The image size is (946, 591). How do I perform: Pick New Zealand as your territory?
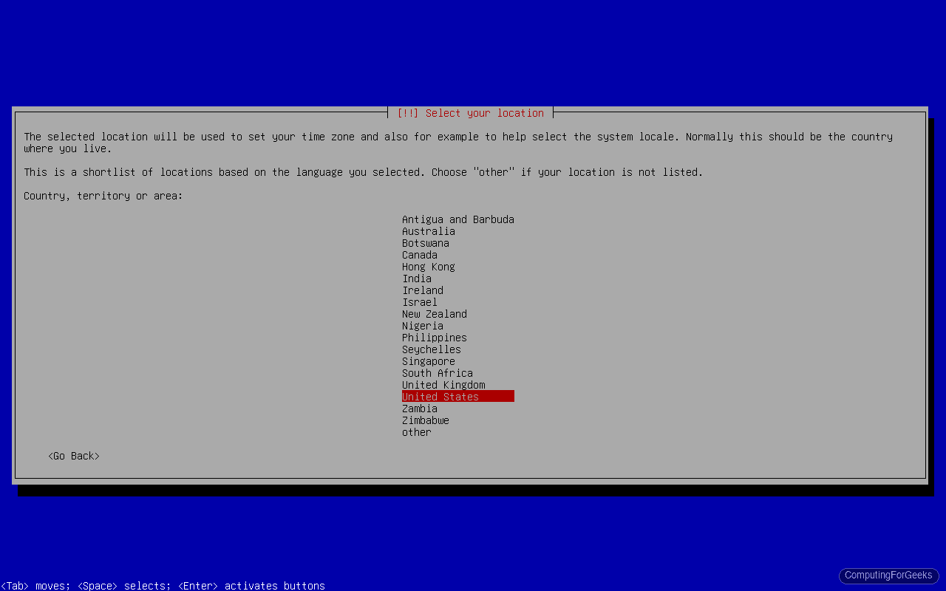tap(434, 314)
